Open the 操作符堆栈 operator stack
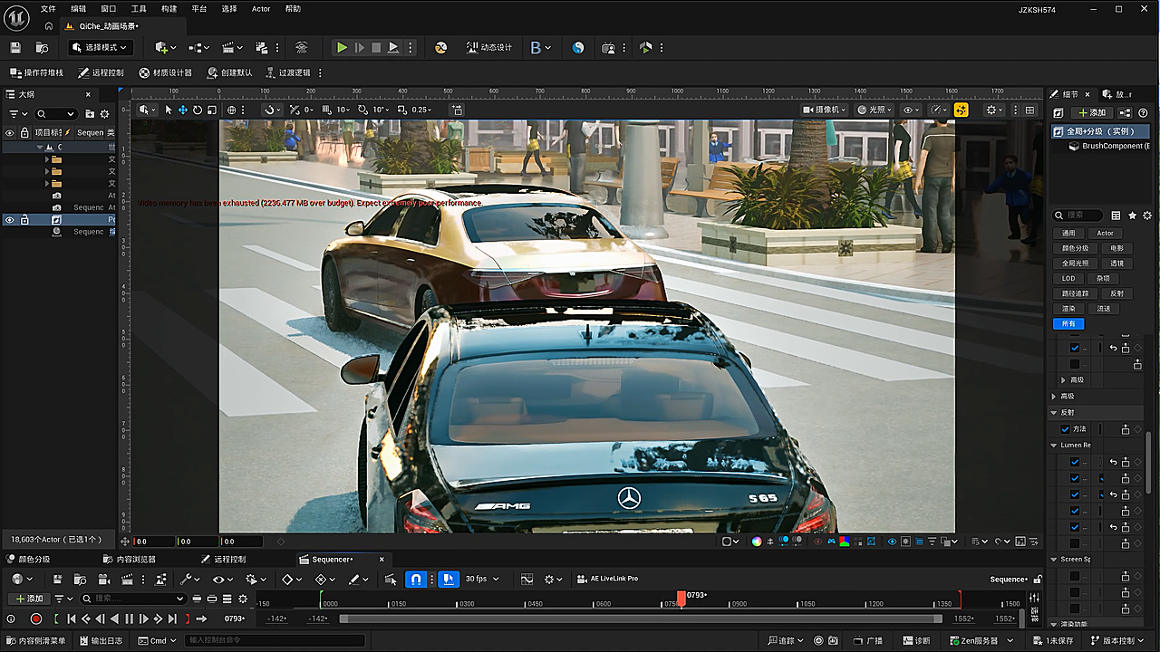Viewport: 1160px width, 652px height. click(x=37, y=72)
